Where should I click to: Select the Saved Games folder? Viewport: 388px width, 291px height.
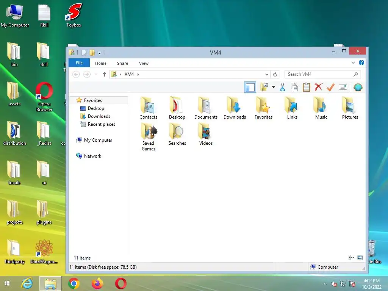[148, 137]
